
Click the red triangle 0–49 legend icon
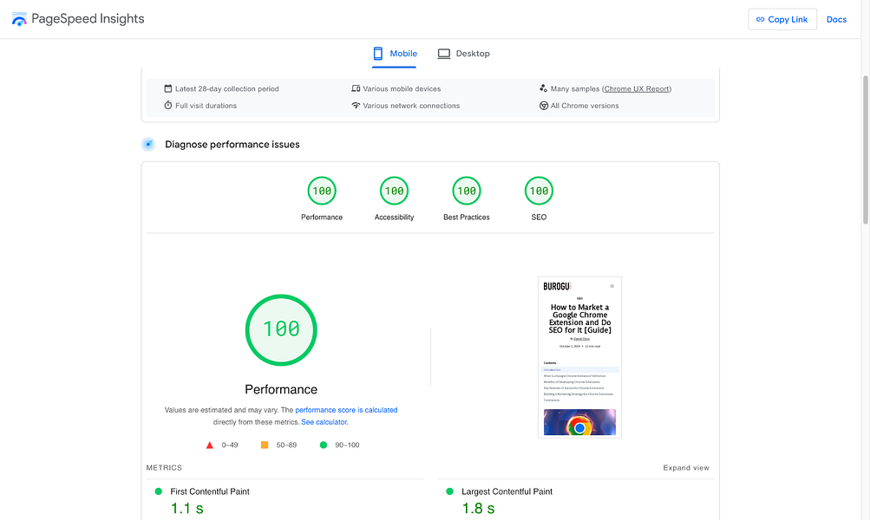[x=210, y=445]
